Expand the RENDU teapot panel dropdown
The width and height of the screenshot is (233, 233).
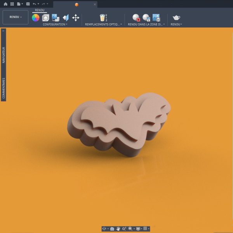(176, 24)
